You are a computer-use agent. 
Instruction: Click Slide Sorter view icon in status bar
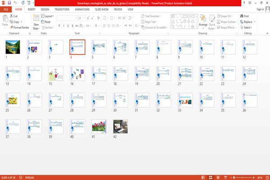[211, 177]
